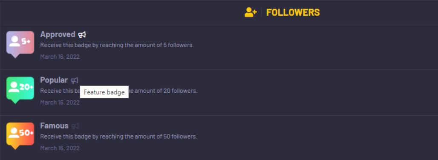
Task: Click the Famous badge 50 followers description
Action: coord(119,137)
